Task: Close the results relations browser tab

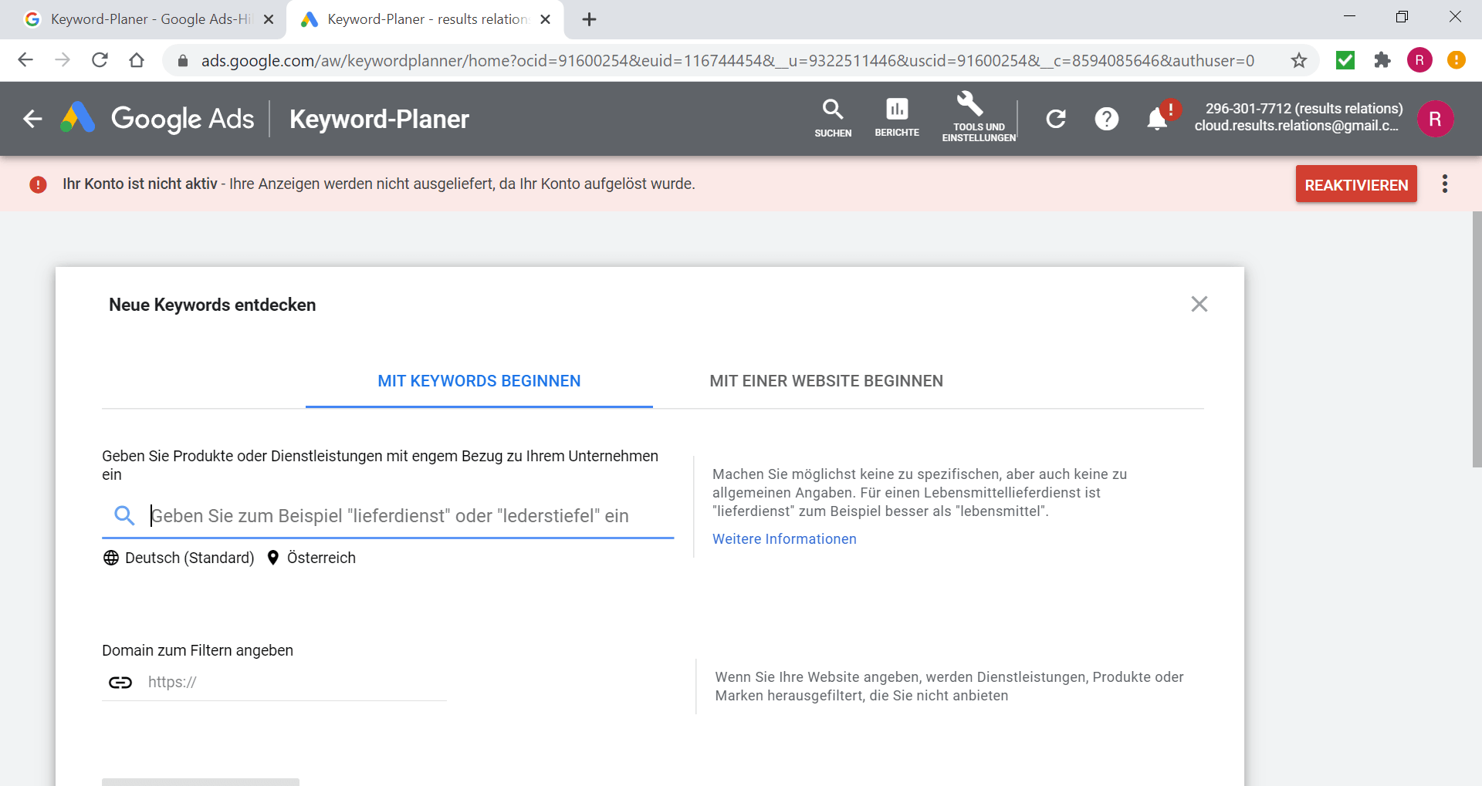Action: tap(546, 19)
